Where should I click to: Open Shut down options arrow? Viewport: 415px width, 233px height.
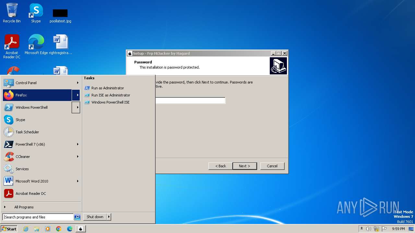[109, 217]
